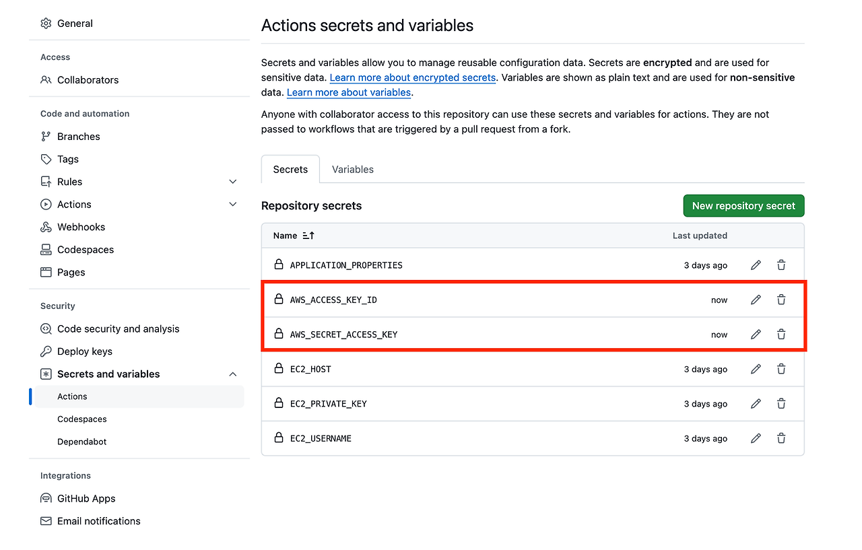The height and width of the screenshot is (550, 862).
Task: Collapse the Secrets and variables section chevron
Action: [x=233, y=374]
